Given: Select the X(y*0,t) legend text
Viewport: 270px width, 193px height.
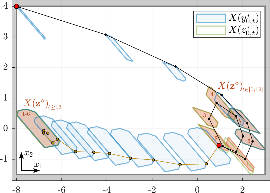Looking at the screenshot, I should coord(243,18).
